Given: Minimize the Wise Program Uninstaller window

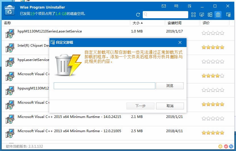Looking at the screenshot, I should coord(202,6).
